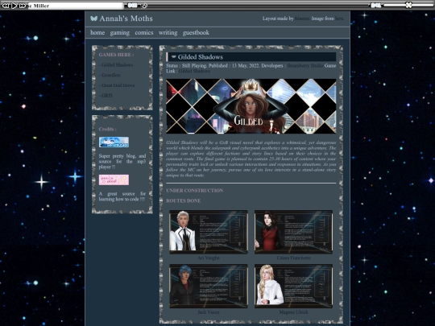Jump to GRIS in games list
Image resolution: width=435 pixels, height=326 pixels.
coord(106,96)
